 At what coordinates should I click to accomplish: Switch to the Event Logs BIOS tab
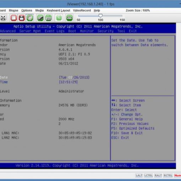pyautogui.click(x=55, y=31)
